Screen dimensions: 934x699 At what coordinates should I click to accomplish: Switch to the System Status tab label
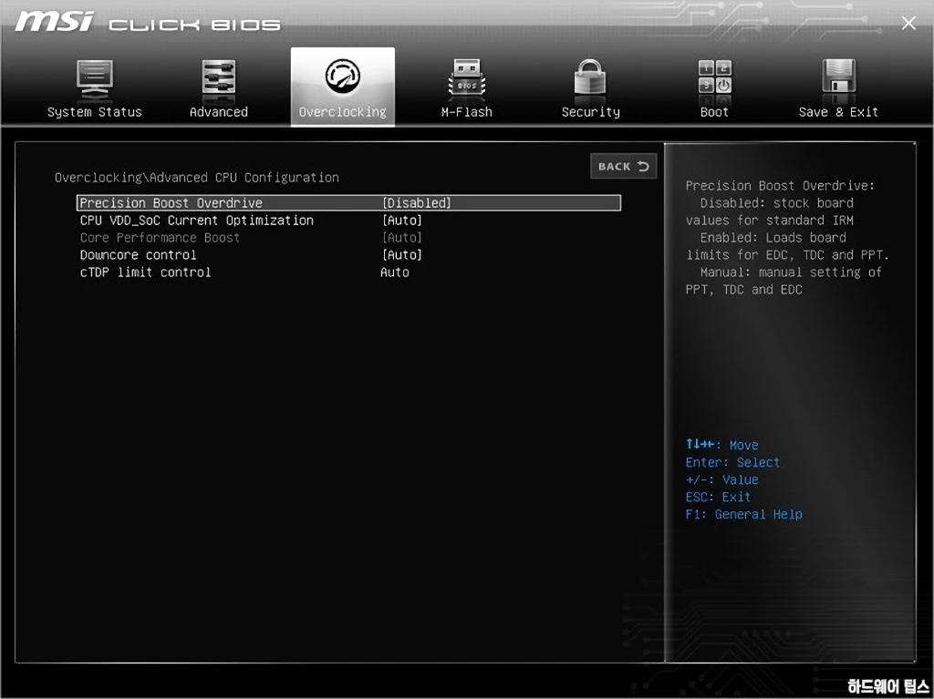coord(95,112)
